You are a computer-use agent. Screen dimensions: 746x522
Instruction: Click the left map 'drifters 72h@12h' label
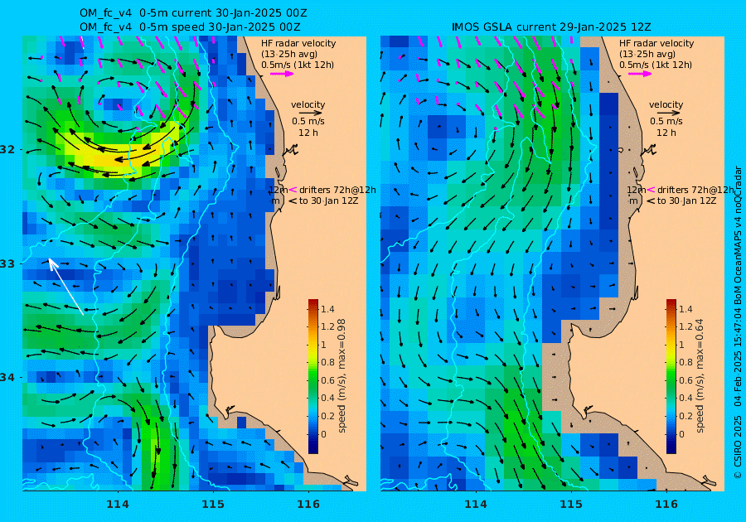pos(337,190)
